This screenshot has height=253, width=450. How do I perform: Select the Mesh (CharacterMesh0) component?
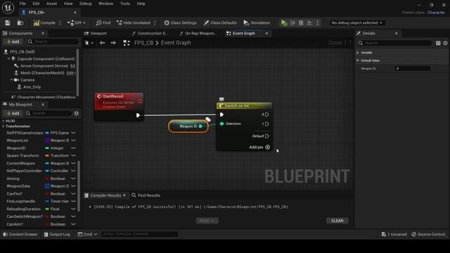pos(42,73)
